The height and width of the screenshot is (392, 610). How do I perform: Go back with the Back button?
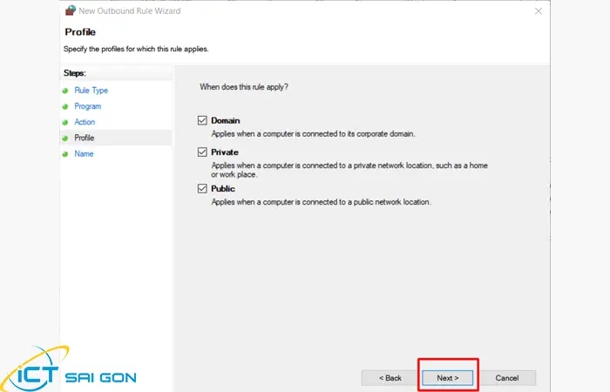point(390,378)
